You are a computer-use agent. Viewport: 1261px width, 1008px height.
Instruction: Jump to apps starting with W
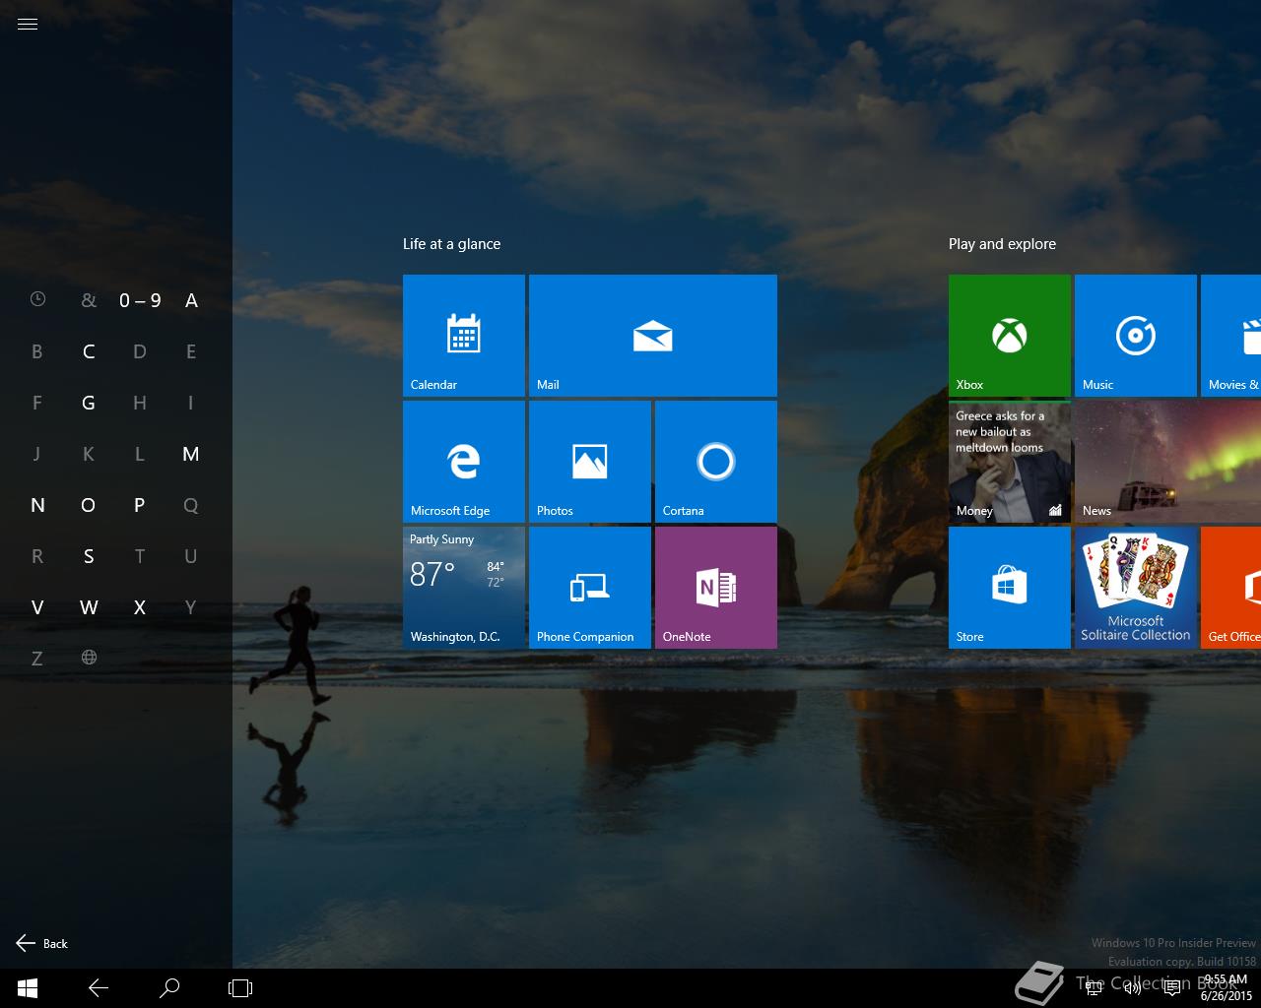point(89,607)
